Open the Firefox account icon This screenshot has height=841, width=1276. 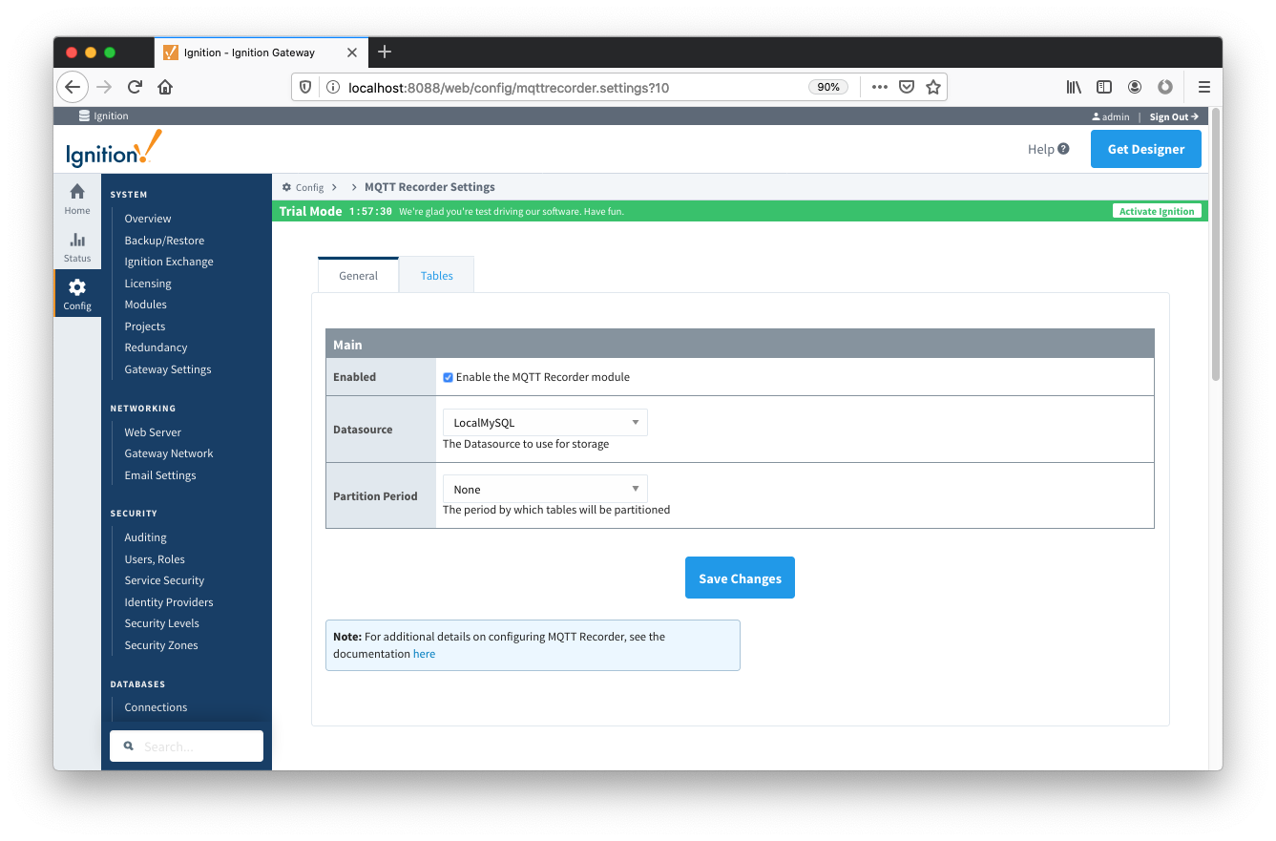coord(1135,87)
